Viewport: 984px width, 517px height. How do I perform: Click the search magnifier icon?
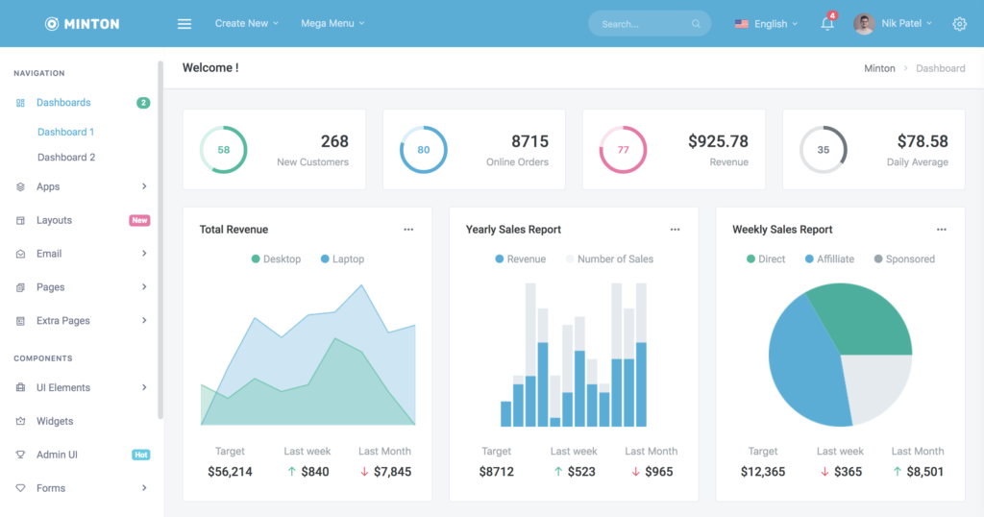[696, 24]
